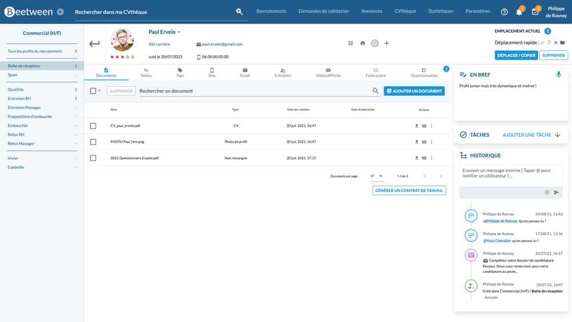Check the CV_paul_ervelo.pdf row checkbox
The height and width of the screenshot is (322, 572).
[x=93, y=126]
